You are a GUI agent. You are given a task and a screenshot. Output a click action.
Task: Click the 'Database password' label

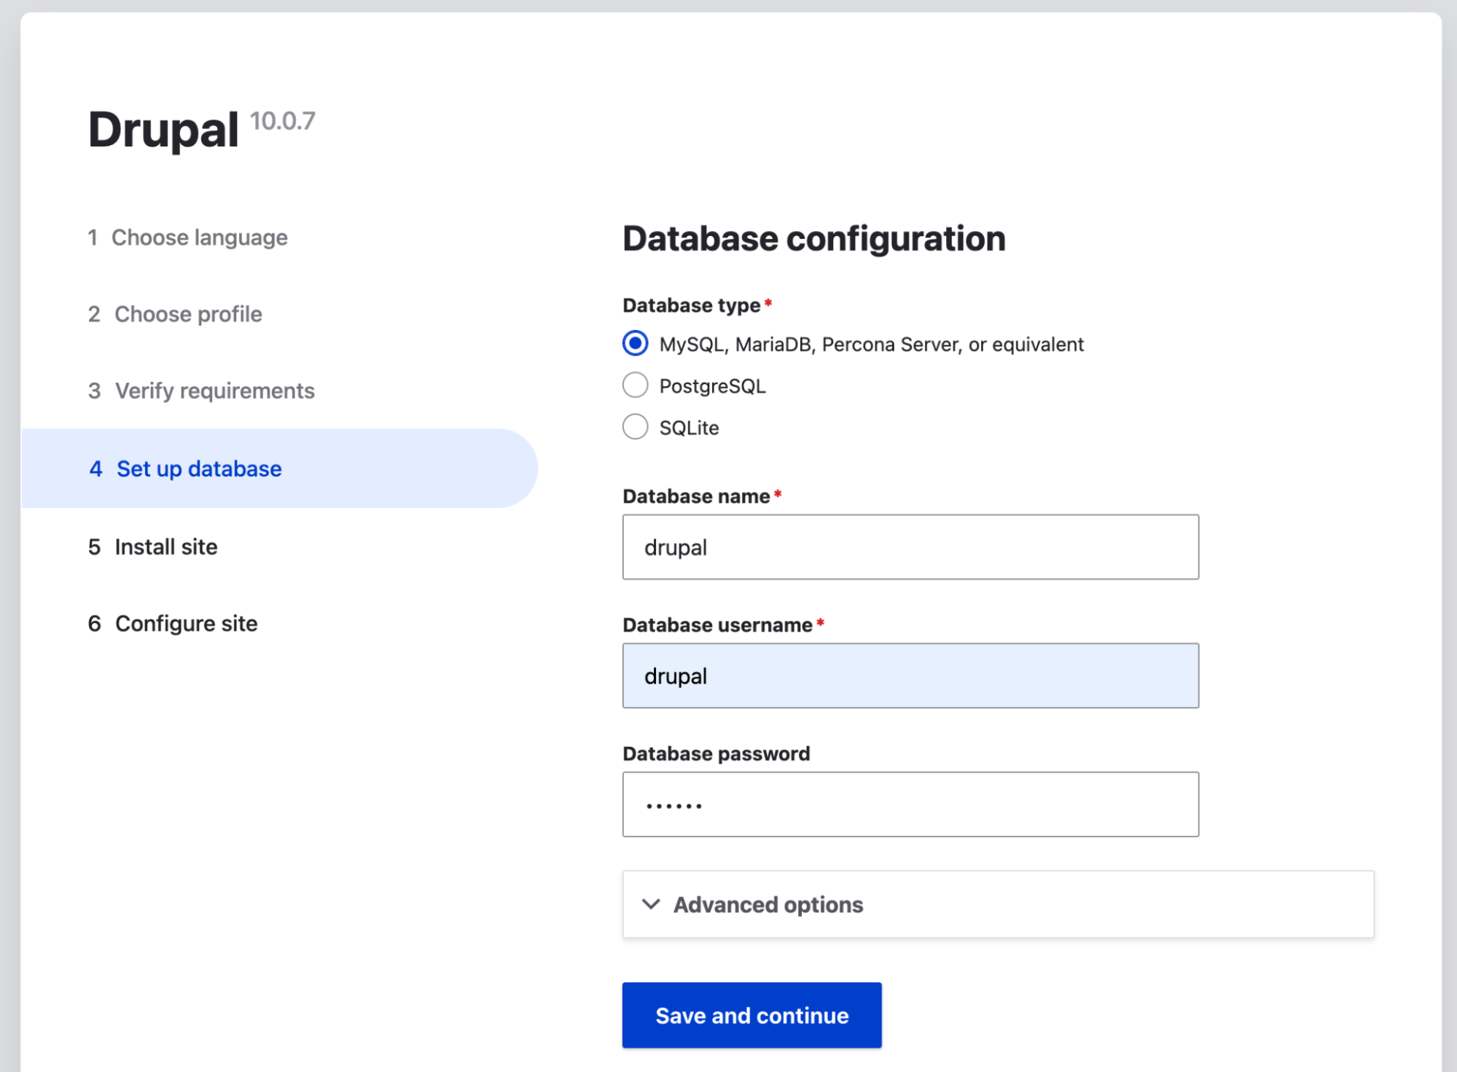point(716,754)
